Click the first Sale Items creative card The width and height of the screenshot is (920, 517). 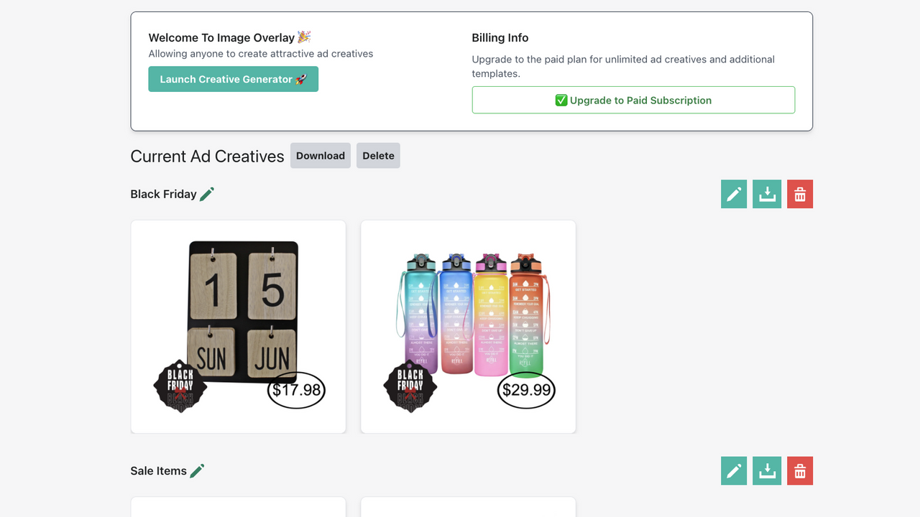tap(238, 507)
